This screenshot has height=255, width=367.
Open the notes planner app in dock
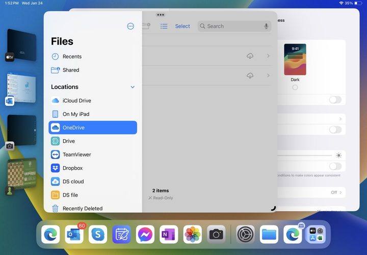click(x=121, y=234)
